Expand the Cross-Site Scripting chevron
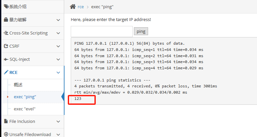Viewport: 257px width, 137px height. point(58,33)
